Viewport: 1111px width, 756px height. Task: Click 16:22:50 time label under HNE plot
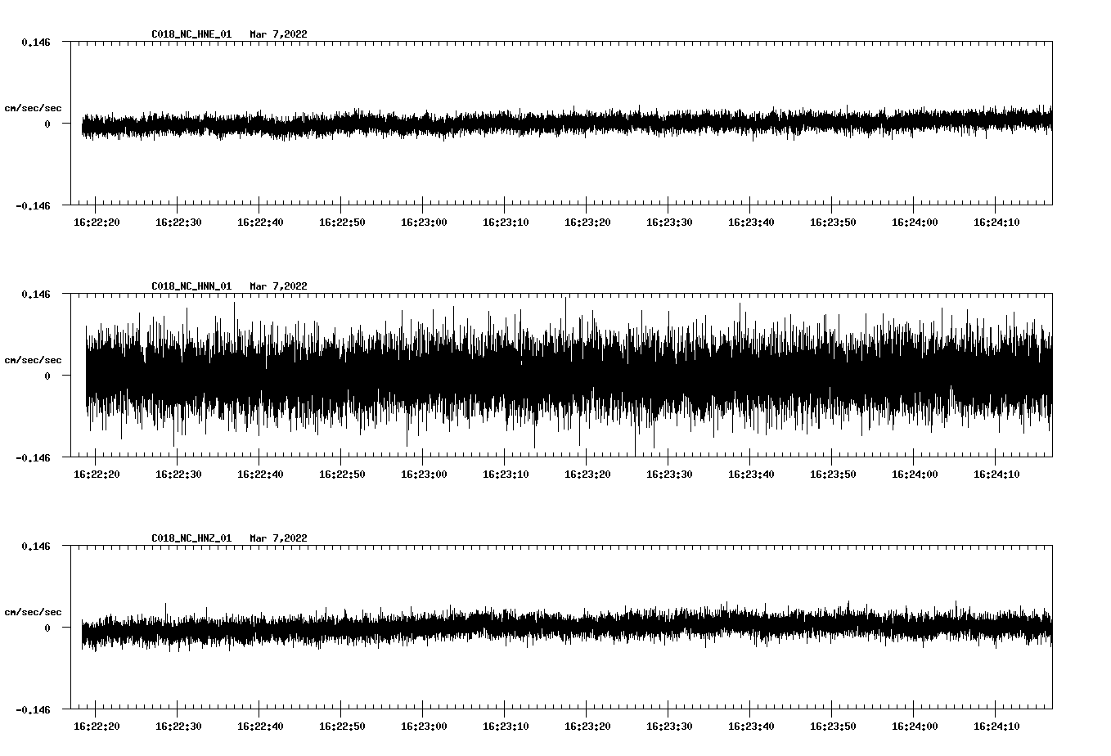tap(342, 222)
